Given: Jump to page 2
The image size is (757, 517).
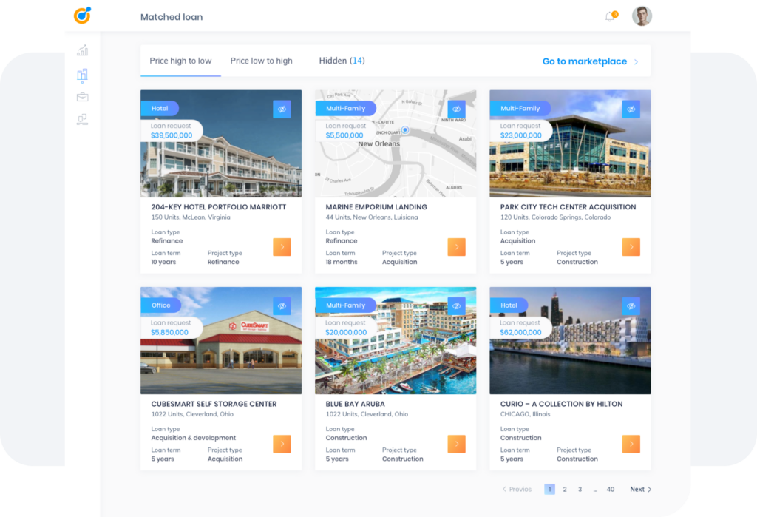Looking at the screenshot, I should click(x=565, y=490).
